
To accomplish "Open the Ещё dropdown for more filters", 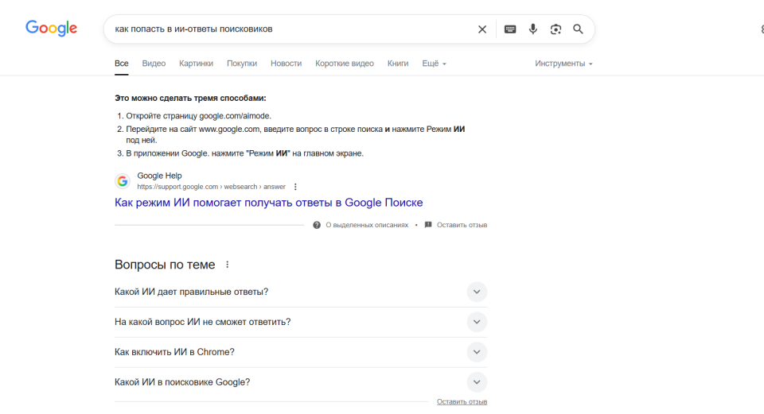I will pyautogui.click(x=434, y=64).
